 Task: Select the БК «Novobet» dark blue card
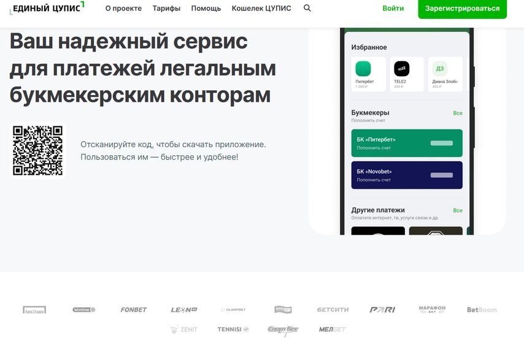pyautogui.click(x=407, y=175)
